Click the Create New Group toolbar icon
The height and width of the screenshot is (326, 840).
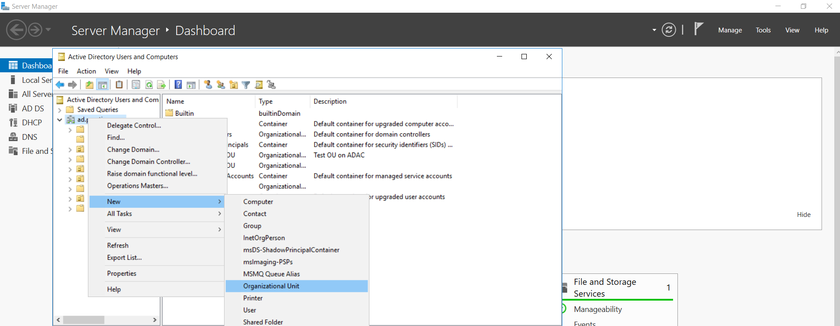coord(221,85)
